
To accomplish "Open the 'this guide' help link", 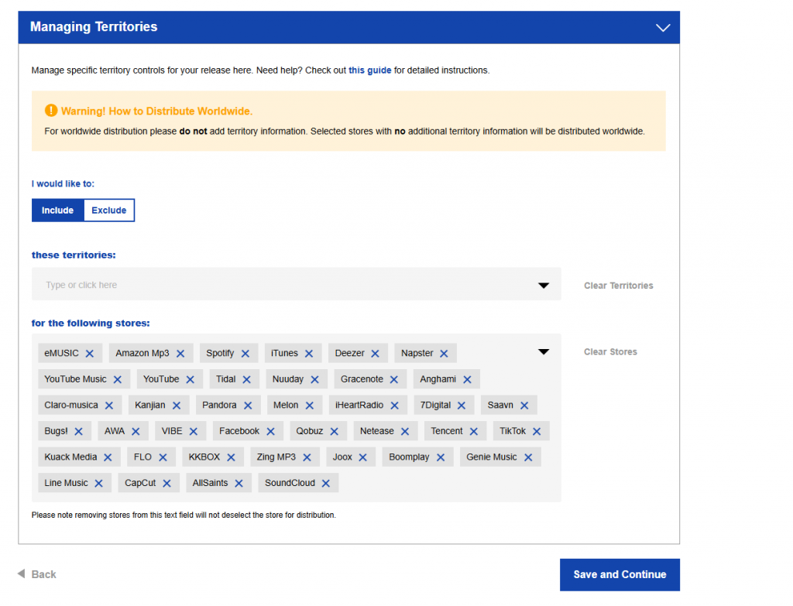I will click(369, 70).
